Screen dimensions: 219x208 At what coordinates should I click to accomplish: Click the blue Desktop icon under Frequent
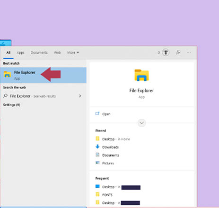point(97,186)
